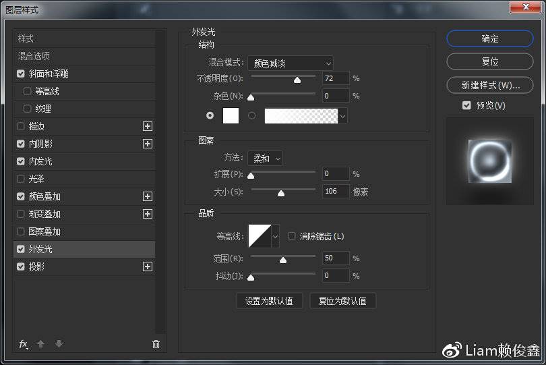Enable the 描边 checkbox

click(x=21, y=126)
